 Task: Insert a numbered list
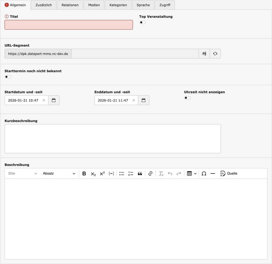pos(131,174)
